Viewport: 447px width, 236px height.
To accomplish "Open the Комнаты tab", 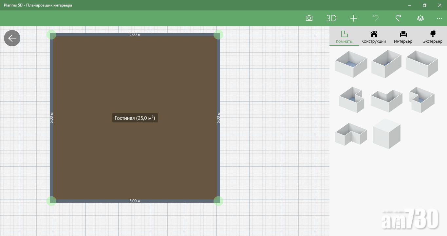I will (x=344, y=37).
